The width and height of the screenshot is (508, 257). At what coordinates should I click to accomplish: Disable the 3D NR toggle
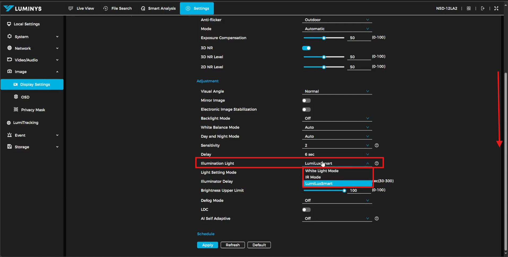pos(306,48)
